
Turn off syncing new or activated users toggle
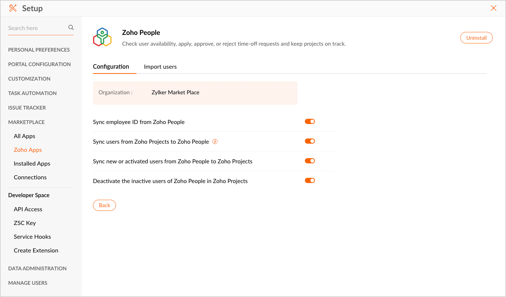310,161
